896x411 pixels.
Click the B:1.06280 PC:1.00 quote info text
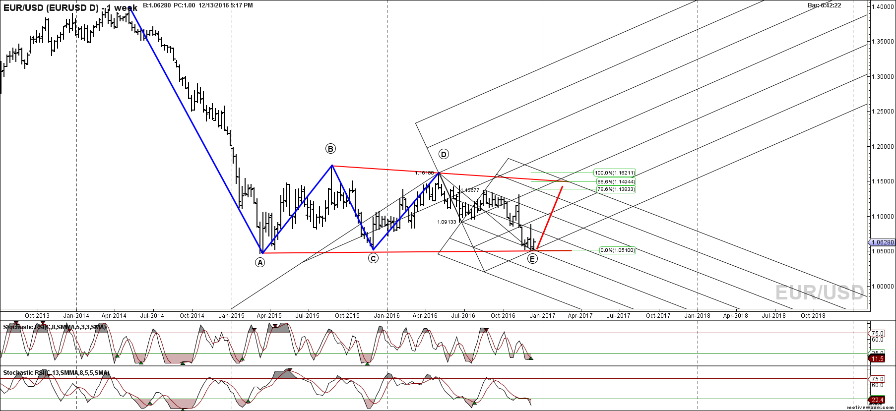click(169, 5)
